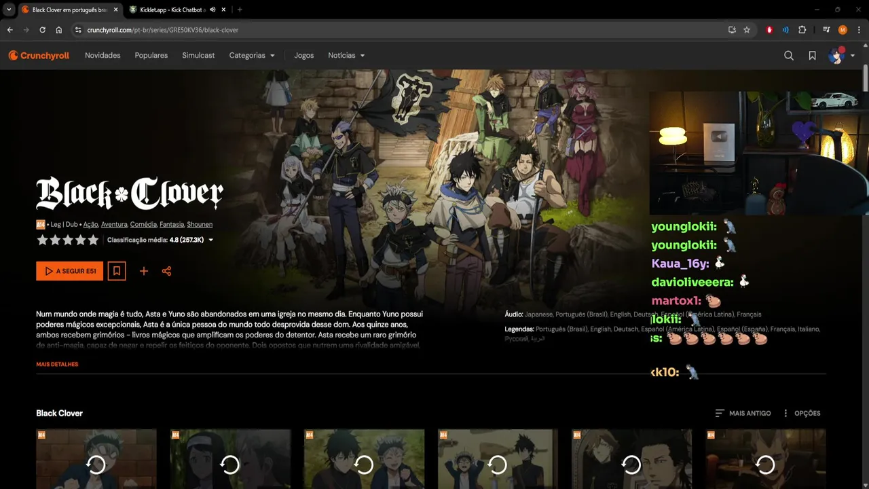Open the Chrome profile M avatar
This screenshot has height=489, width=869.
coord(843,30)
